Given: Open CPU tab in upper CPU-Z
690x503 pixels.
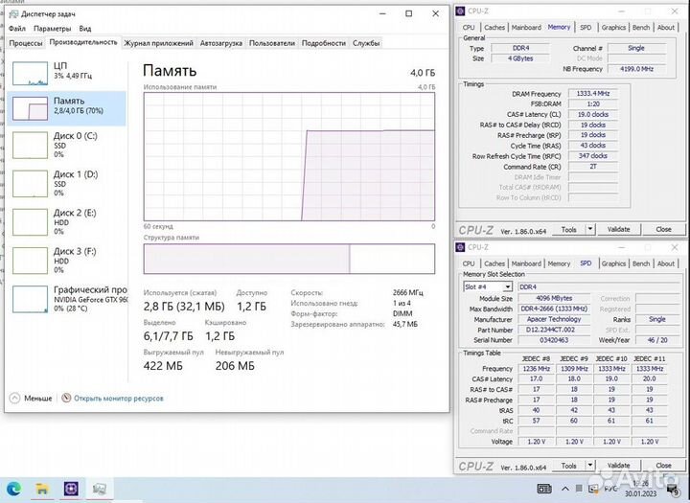Looking at the screenshot, I should (469, 27).
